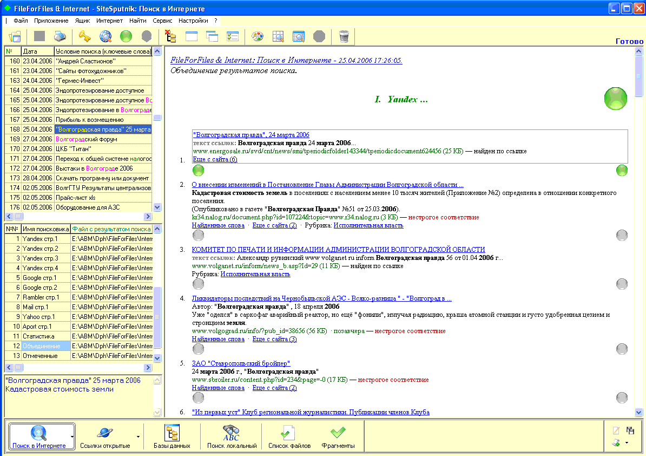Screen dimensions: 646x456
Task: Click the gray square stop button
Action: tap(39, 36)
